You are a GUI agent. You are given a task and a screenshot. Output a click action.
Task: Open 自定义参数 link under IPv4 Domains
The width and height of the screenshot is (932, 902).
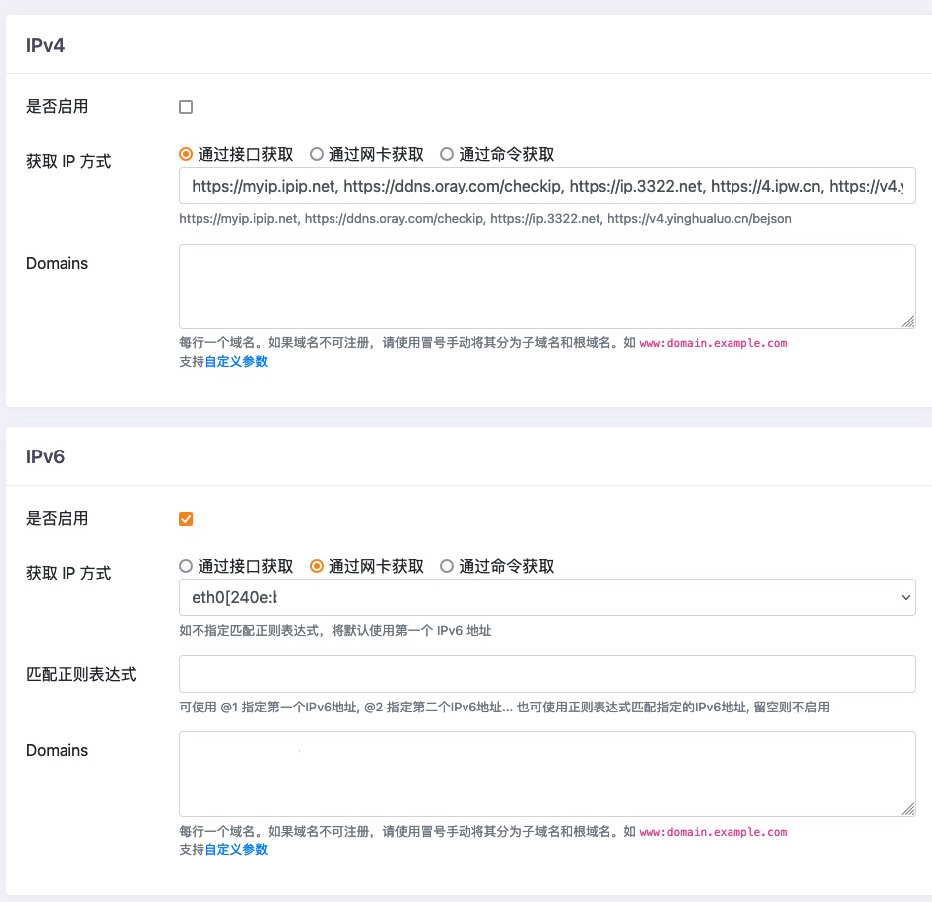[x=236, y=362]
